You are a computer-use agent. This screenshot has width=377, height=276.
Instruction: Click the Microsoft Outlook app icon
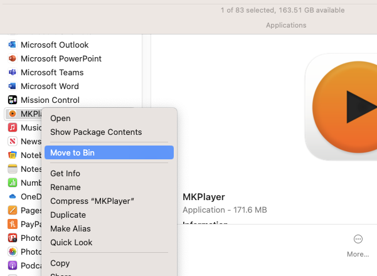pos(13,45)
